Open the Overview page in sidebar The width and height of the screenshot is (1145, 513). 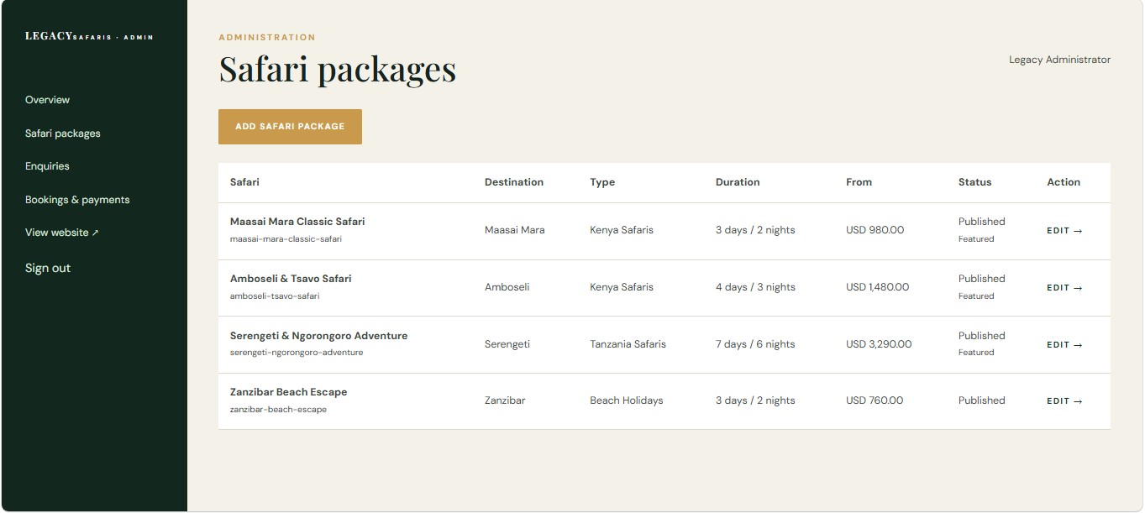pos(47,100)
